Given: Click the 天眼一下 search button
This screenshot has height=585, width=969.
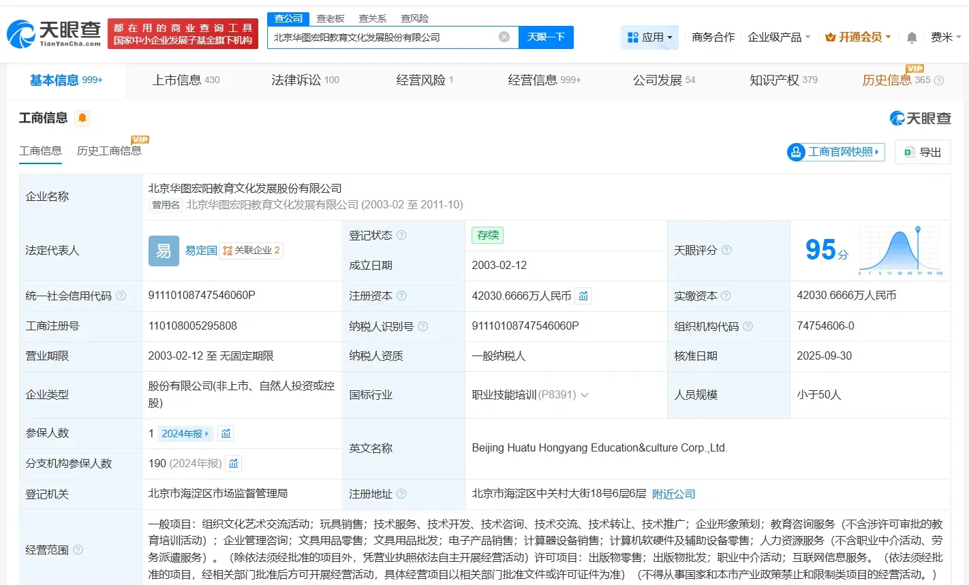Looking at the screenshot, I should click(x=546, y=37).
